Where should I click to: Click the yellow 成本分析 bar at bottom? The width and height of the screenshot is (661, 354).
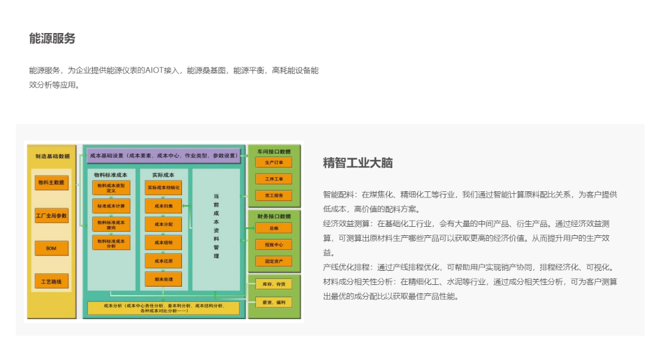tap(163, 308)
